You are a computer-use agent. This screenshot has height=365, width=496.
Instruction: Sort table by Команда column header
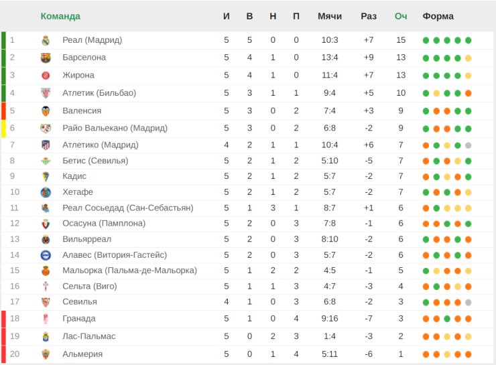60,16
